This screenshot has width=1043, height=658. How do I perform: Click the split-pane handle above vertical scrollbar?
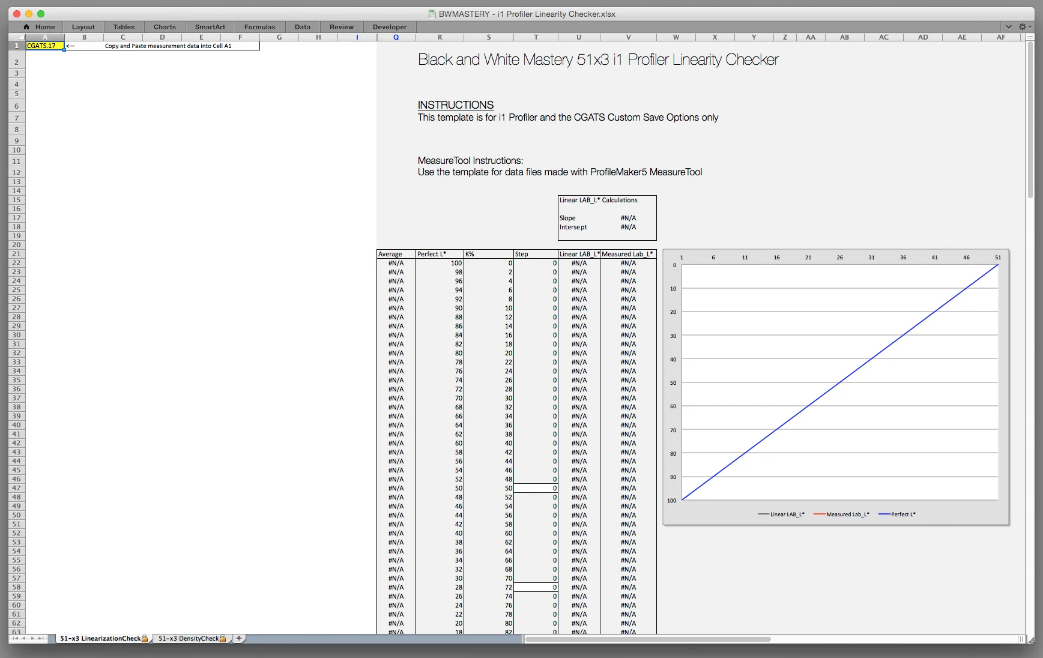(1030, 37)
